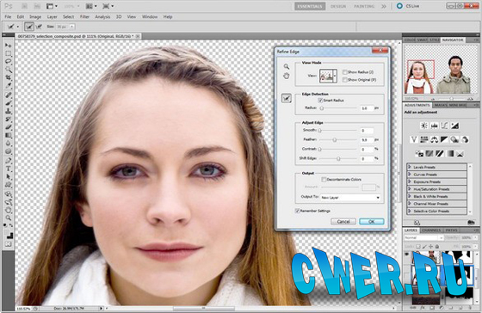Select the Type tool in toolbar
Image resolution: width=482 pixels, height=313 pixels.
[x=9, y=169]
